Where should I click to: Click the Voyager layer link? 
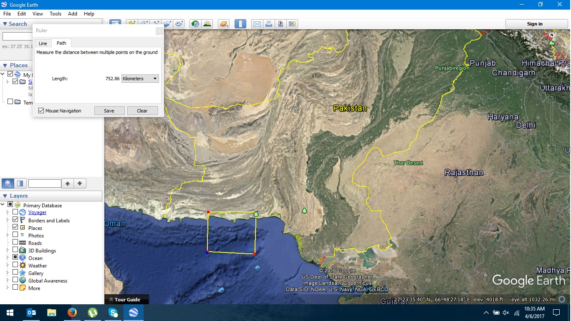(37, 213)
